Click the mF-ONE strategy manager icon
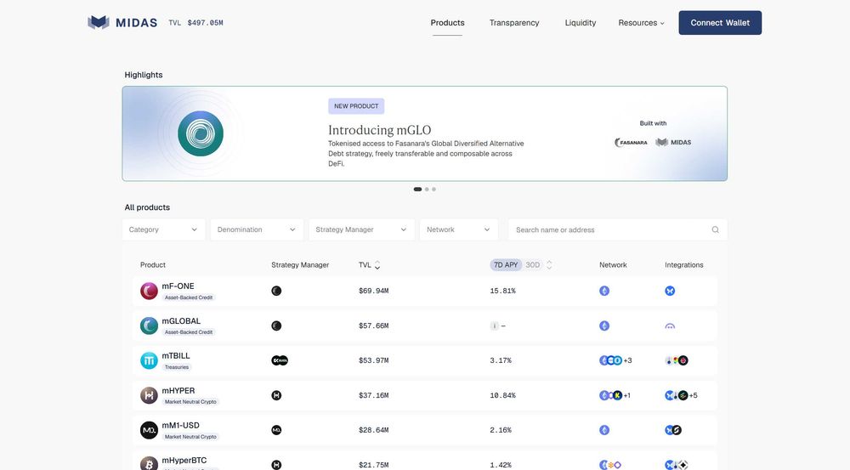Screen dimensions: 850x470 pyautogui.click(x=276, y=292)
